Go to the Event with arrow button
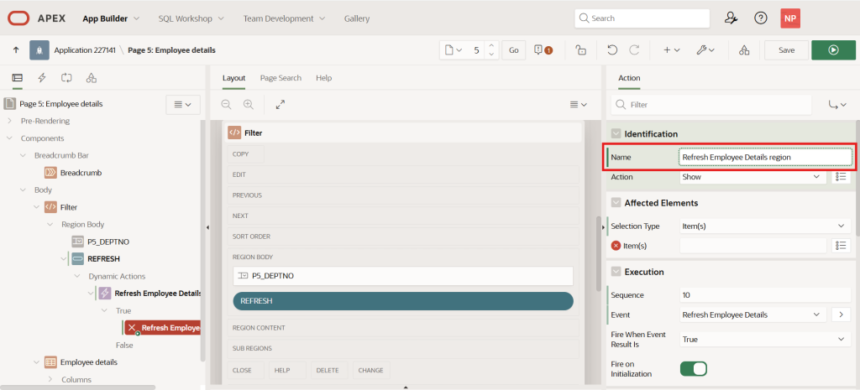This screenshot has width=860, height=390. coord(842,315)
